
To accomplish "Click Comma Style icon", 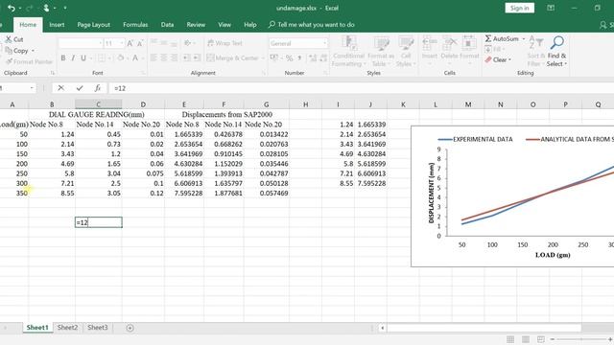I will click(299, 57).
